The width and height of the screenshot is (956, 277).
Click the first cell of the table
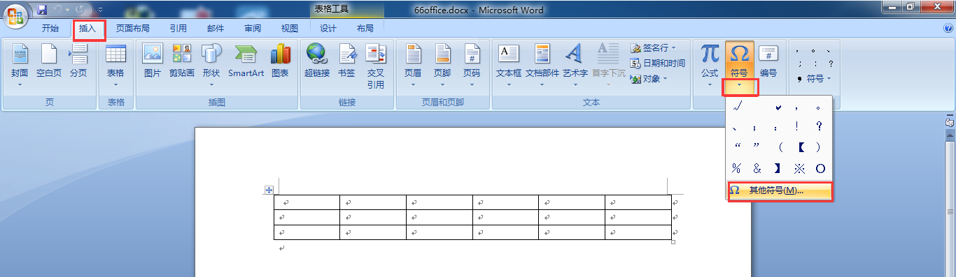tap(307, 202)
